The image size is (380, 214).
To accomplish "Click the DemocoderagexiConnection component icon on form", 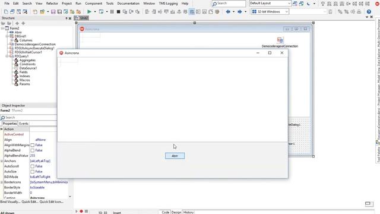I will (x=280, y=40).
